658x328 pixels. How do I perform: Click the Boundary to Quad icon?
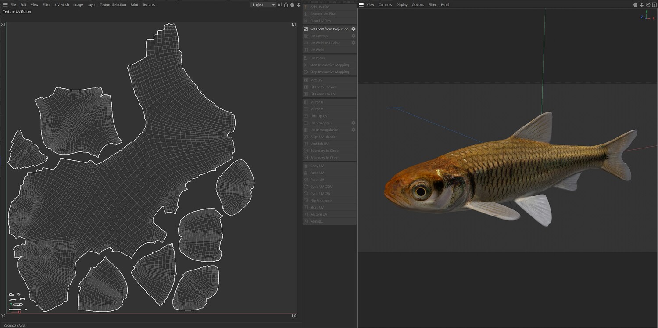306,158
